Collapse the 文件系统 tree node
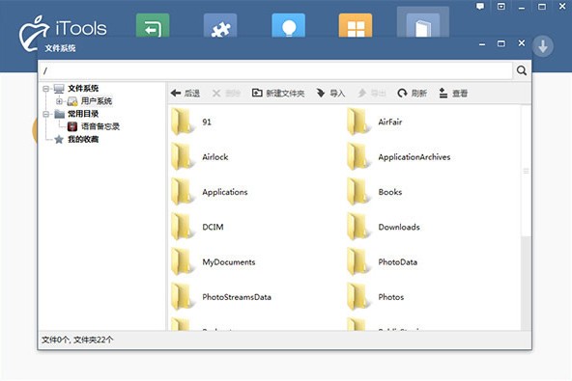Image resolution: width=572 pixels, height=381 pixels. click(x=46, y=89)
